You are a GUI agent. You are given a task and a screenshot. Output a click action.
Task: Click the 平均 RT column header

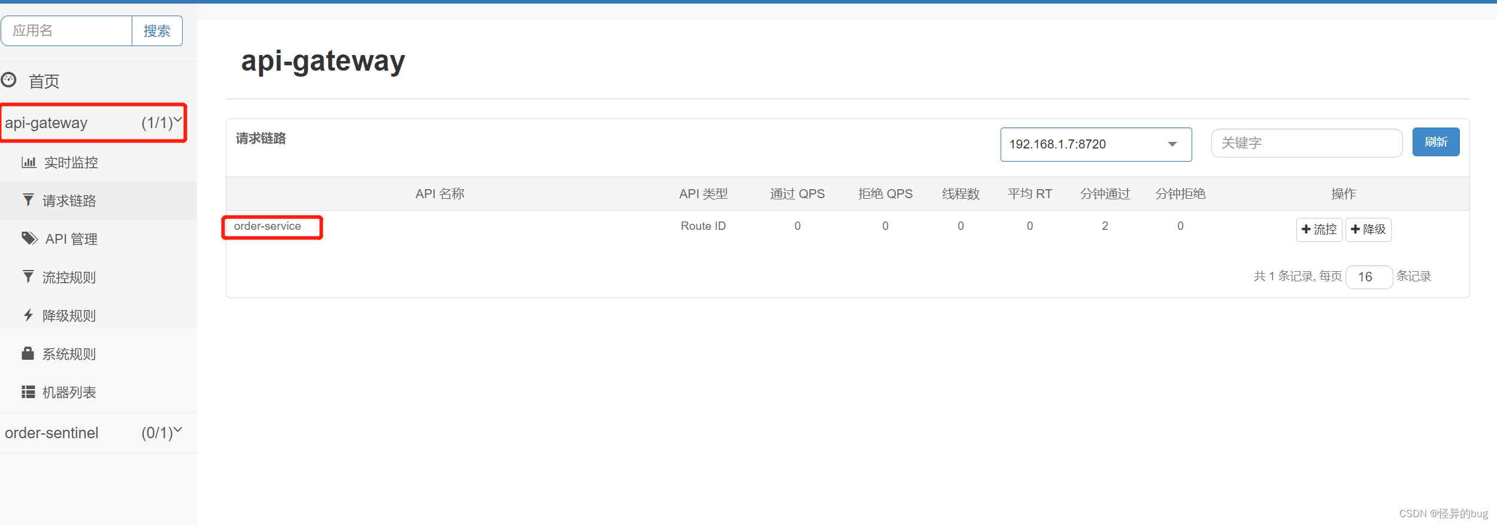tap(1029, 194)
